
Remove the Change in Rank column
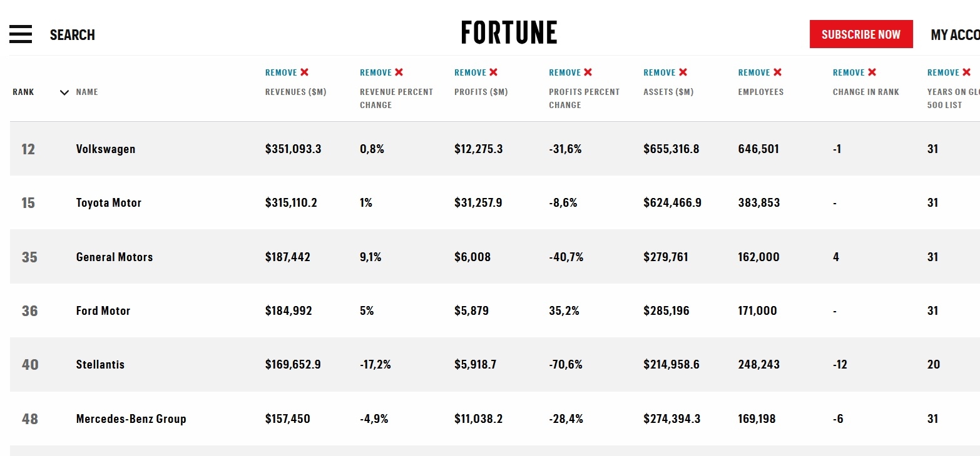click(x=854, y=72)
